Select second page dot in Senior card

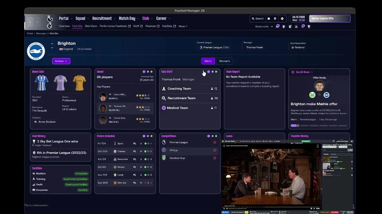point(148,72)
